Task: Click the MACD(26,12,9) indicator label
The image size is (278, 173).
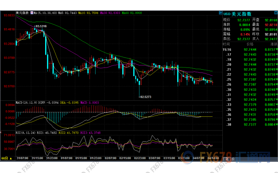Action: 25,102
